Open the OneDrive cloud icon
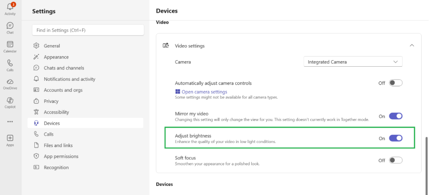The width and height of the screenshot is (429, 195). click(10, 82)
